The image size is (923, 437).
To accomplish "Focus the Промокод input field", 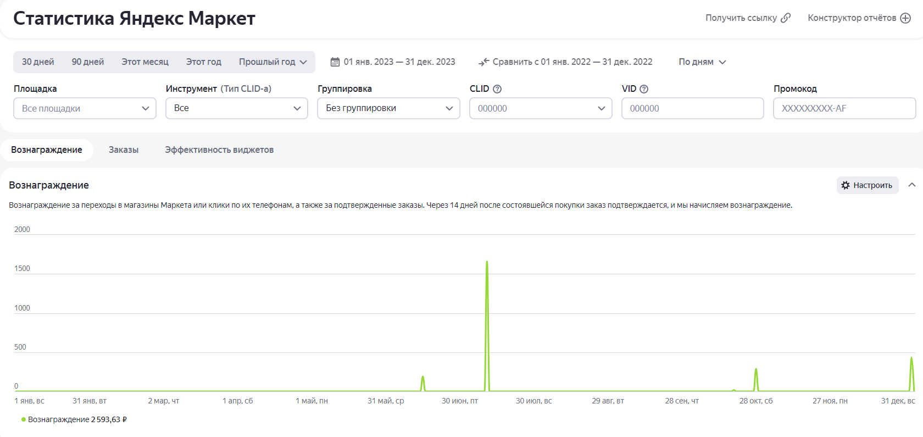I will click(x=844, y=108).
